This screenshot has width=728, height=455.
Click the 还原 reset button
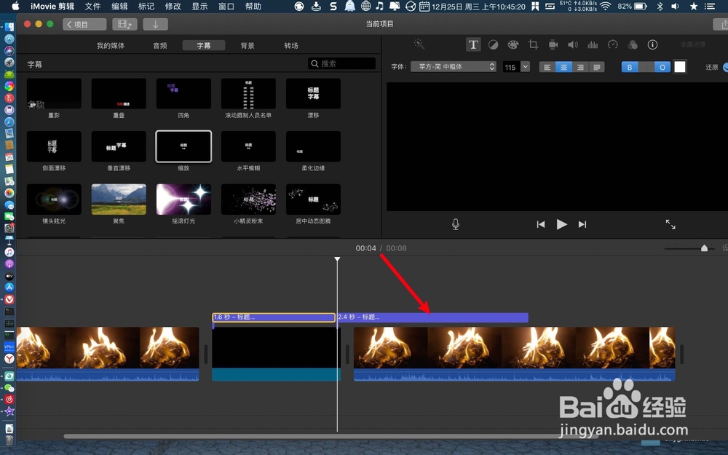(712, 67)
